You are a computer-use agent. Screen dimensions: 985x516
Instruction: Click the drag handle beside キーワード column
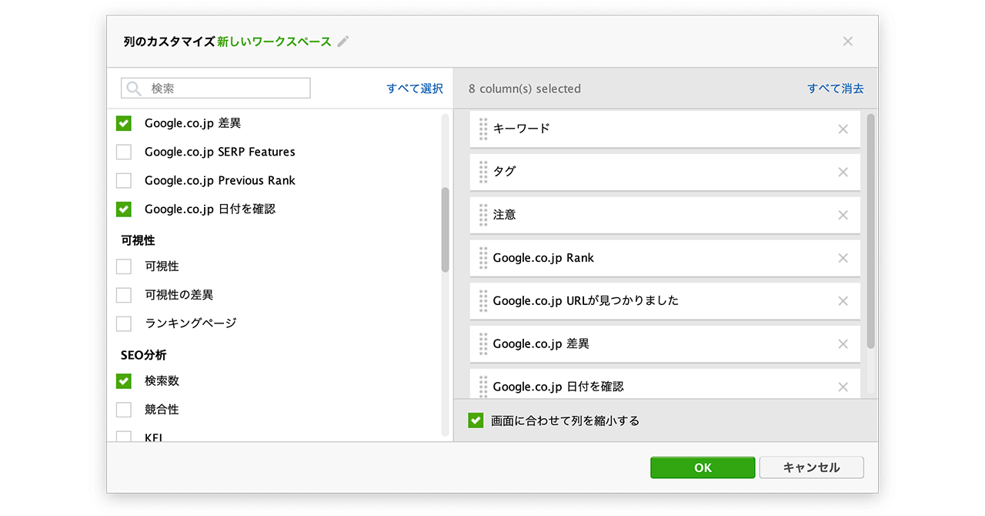pos(483,129)
